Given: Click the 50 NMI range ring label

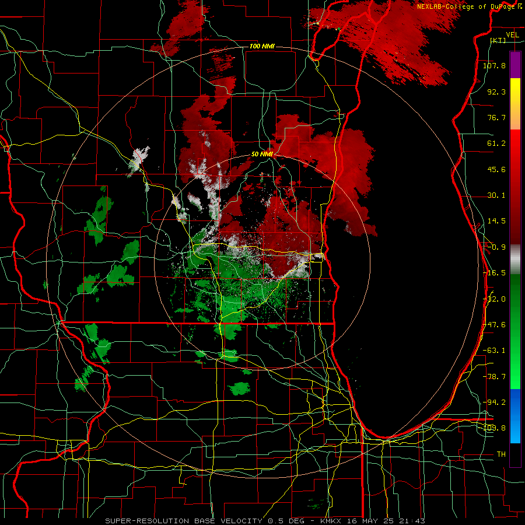Looking at the screenshot, I should [x=262, y=155].
